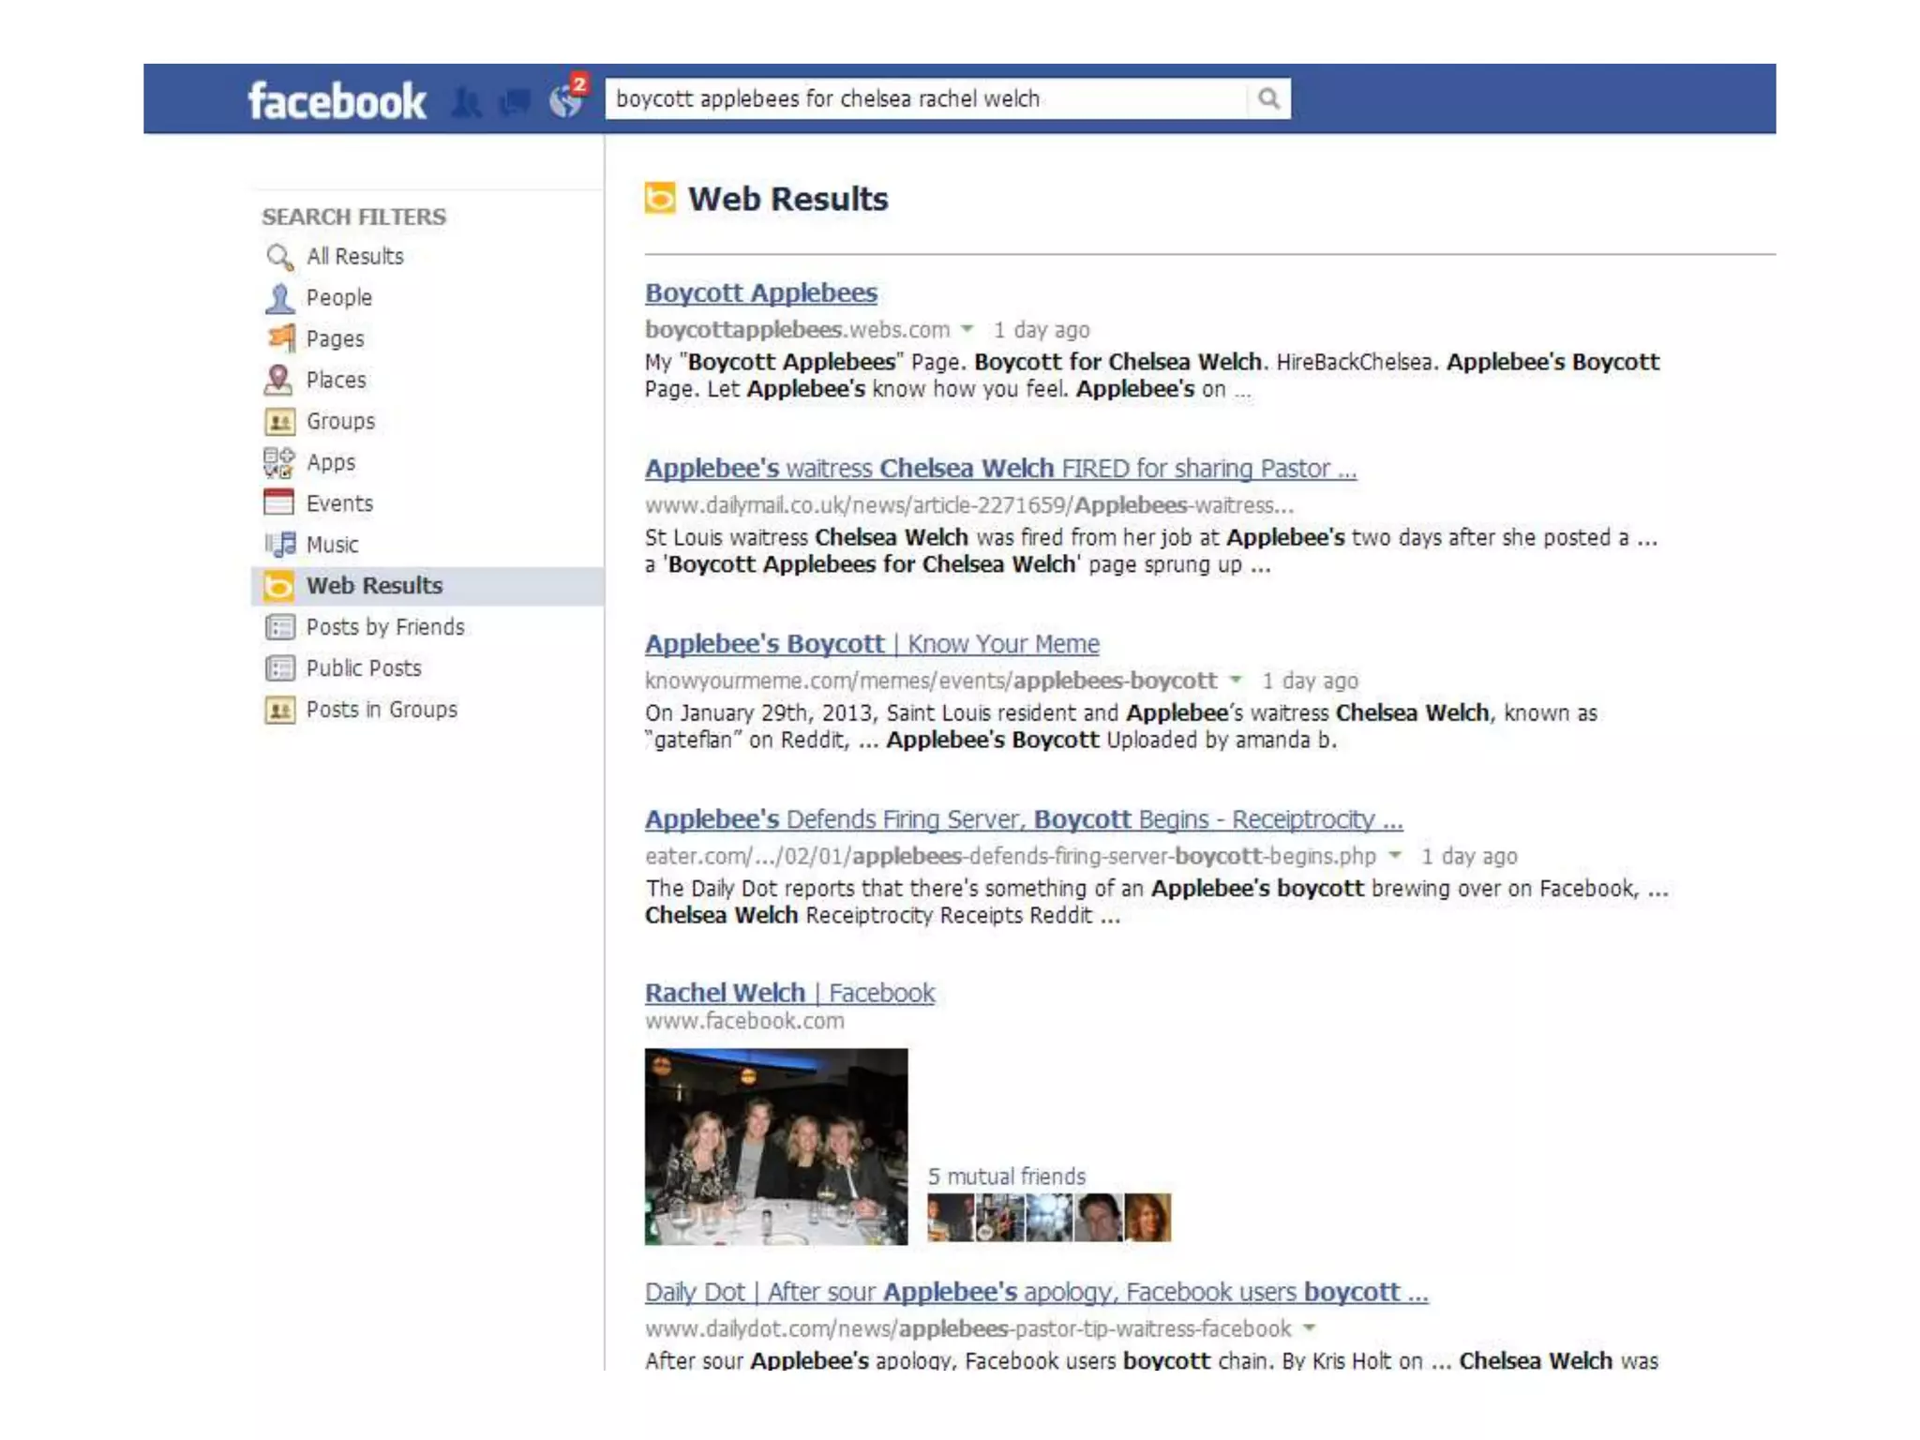Select the Places filter icon
The height and width of the screenshot is (1440, 1920).
pyautogui.click(x=279, y=381)
